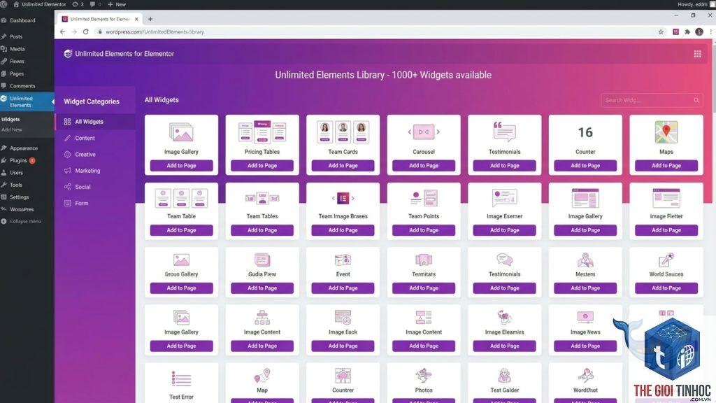
Task: Select the Map widget thumbnail in bottom row
Action: [x=262, y=376]
